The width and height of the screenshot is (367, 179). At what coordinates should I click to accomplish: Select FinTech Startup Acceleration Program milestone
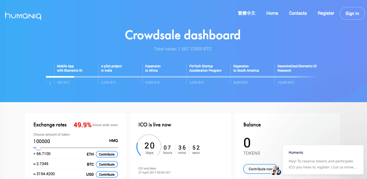coord(205,68)
